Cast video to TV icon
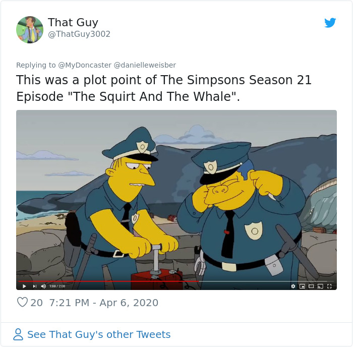The width and height of the screenshot is (353, 347). 320,286
